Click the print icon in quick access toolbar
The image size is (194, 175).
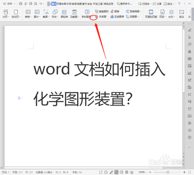click(31, 4)
